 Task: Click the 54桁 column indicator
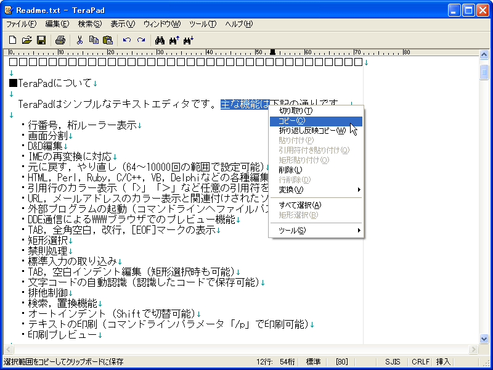pos(287,362)
